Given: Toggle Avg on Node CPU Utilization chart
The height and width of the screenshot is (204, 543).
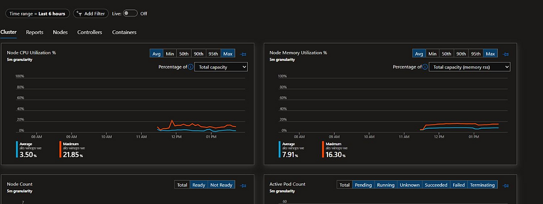Looking at the screenshot, I should click(x=156, y=54).
